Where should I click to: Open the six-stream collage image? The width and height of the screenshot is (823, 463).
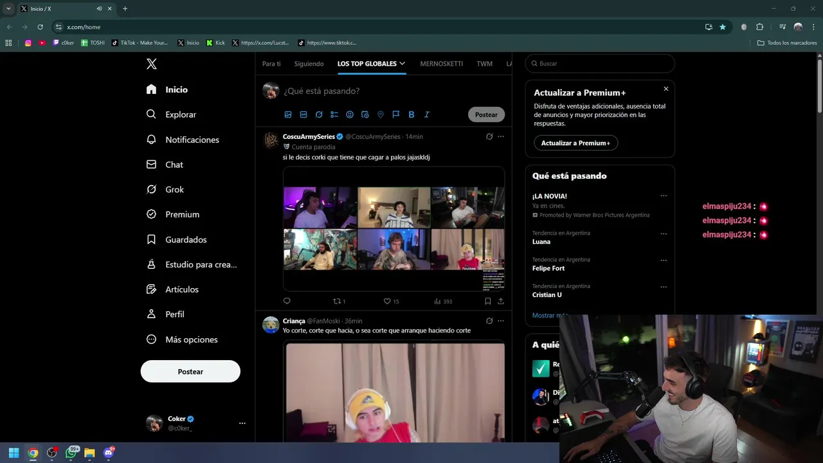click(x=393, y=229)
